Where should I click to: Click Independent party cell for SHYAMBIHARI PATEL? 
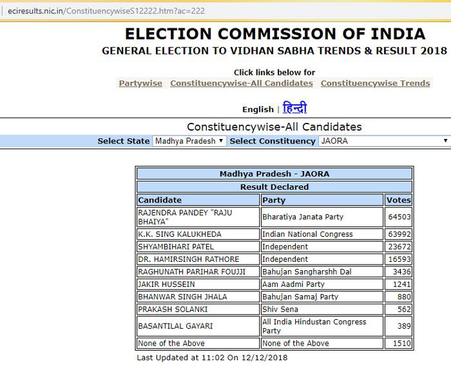click(322, 247)
